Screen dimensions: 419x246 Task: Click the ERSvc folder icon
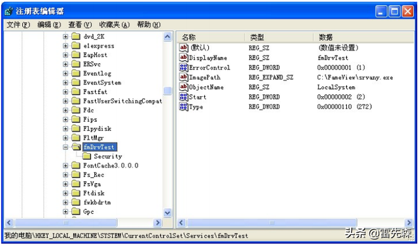coord(76,64)
